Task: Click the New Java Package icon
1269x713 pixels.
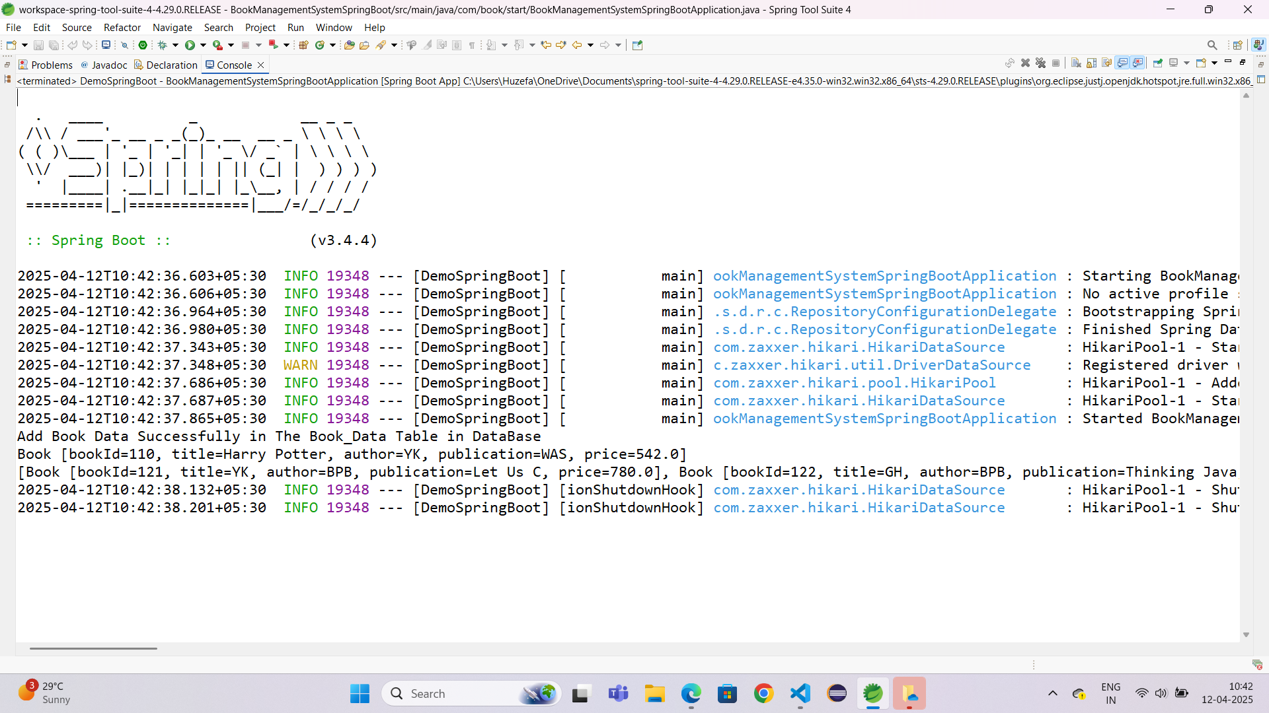Action: [303, 45]
